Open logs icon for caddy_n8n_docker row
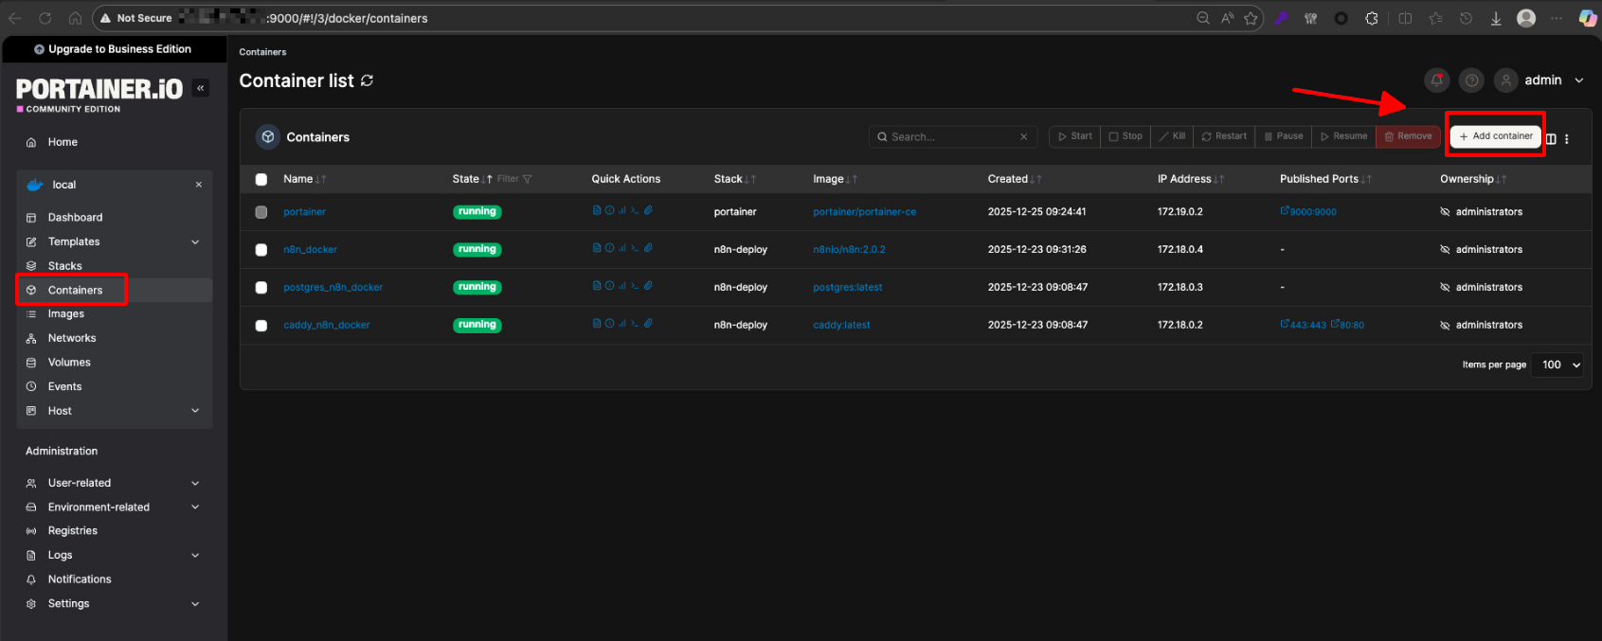This screenshot has width=1602, height=641. click(597, 323)
